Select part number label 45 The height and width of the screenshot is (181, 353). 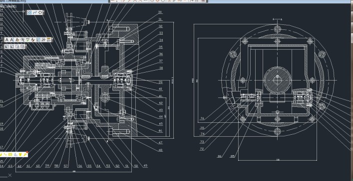coord(161,124)
